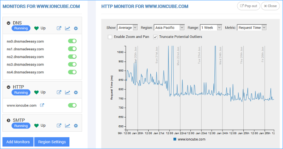Open DNS monitor settings gear
The width and height of the screenshot is (283, 149).
pos(76,28)
